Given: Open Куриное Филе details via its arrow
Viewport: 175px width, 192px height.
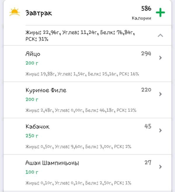Looking at the screenshot, I should (160, 94).
